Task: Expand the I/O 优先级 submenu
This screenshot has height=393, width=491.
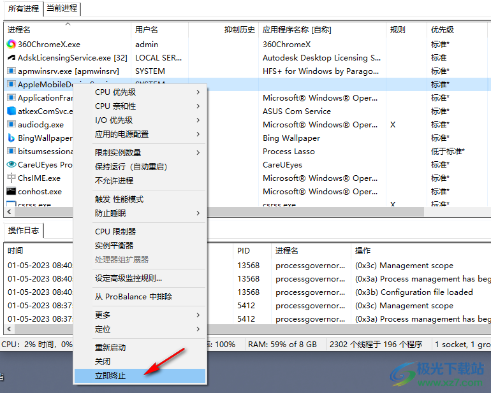Action: 140,120
